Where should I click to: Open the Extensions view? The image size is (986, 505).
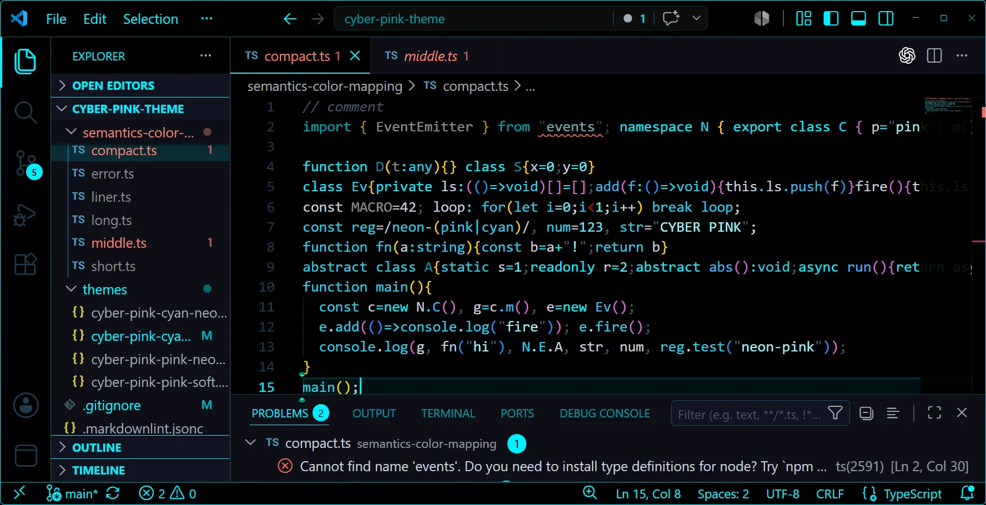point(26,264)
